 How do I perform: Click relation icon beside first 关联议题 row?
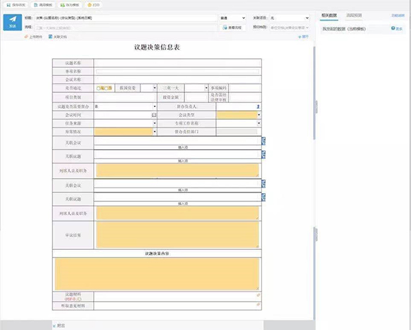click(264, 155)
